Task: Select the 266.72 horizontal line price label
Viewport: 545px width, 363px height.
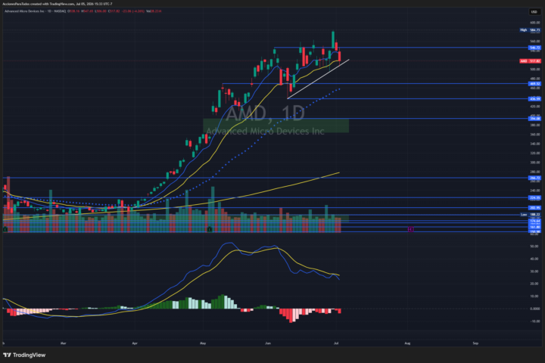Action: click(x=534, y=178)
